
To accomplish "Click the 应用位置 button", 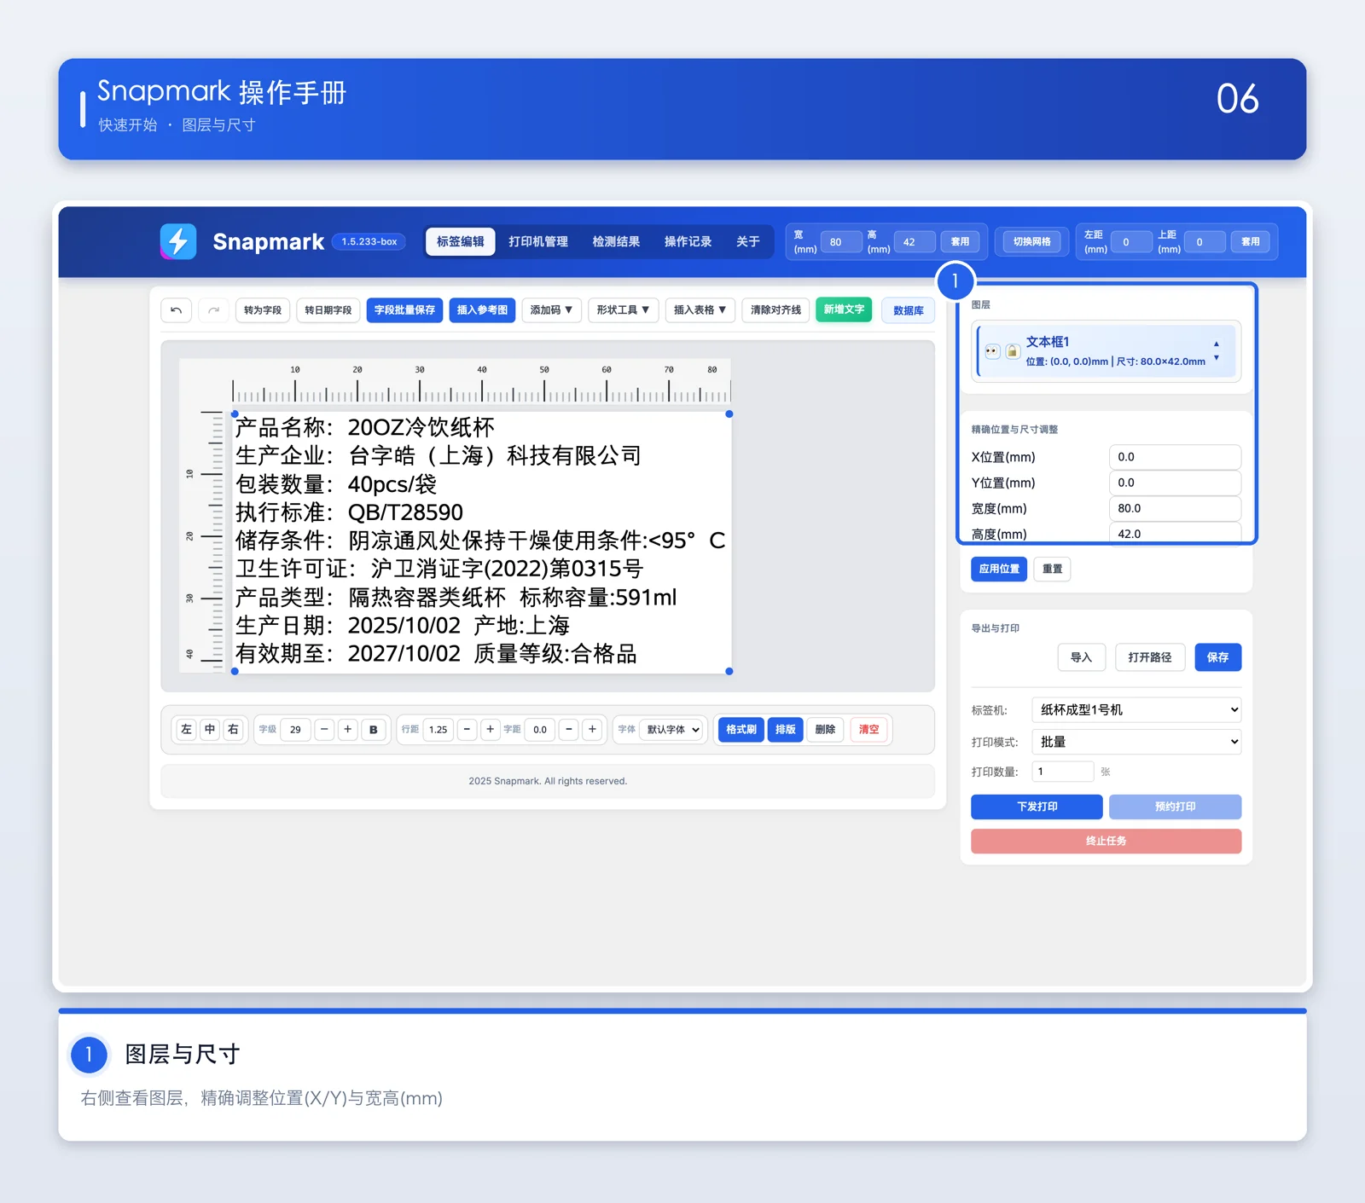I will click(999, 569).
